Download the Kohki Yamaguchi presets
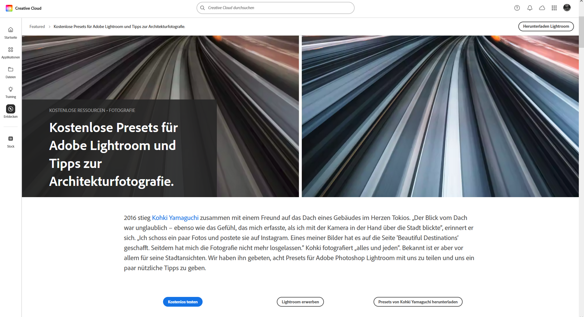This screenshot has height=317, width=584. (418, 302)
